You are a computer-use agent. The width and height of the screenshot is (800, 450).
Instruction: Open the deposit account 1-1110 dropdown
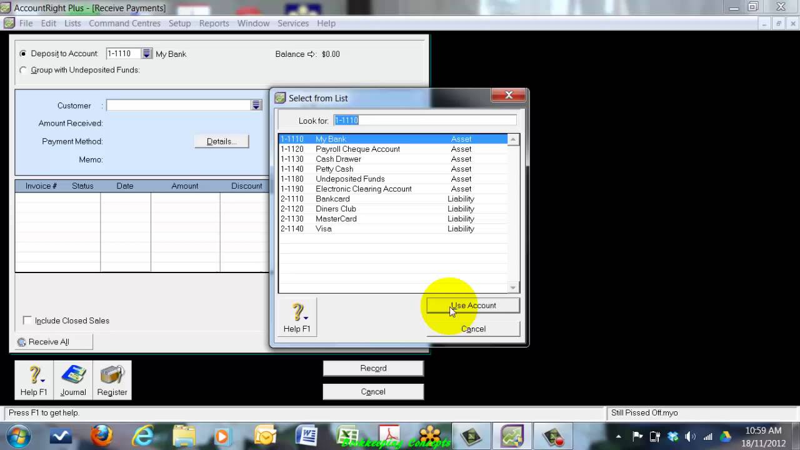click(x=146, y=54)
